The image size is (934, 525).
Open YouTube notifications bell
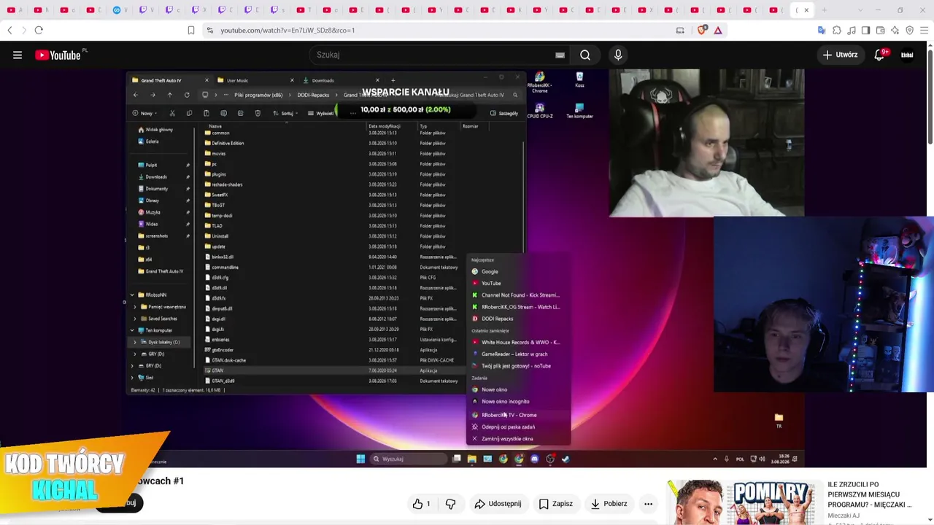pyautogui.click(x=880, y=55)
